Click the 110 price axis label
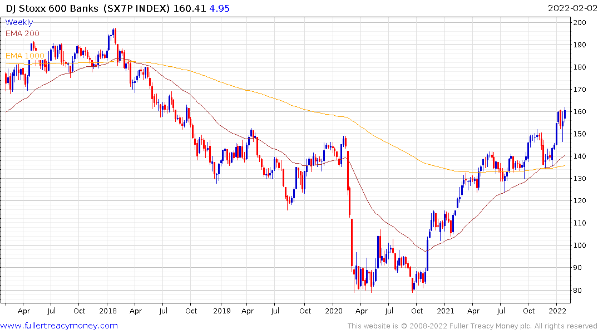 (x=580, y=223)
